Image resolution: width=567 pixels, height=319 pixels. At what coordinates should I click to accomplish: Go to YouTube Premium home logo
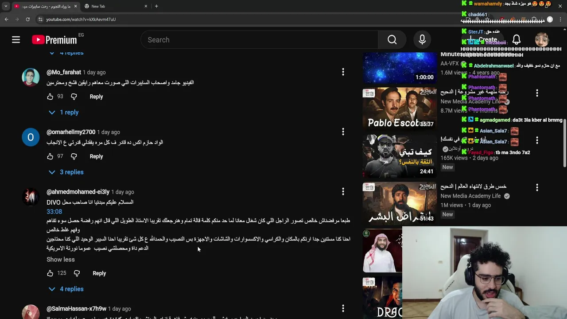click(54, 40)
